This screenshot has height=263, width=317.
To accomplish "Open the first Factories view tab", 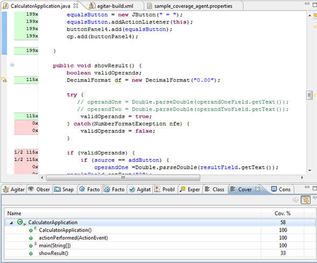I will [x=89, y=189].
